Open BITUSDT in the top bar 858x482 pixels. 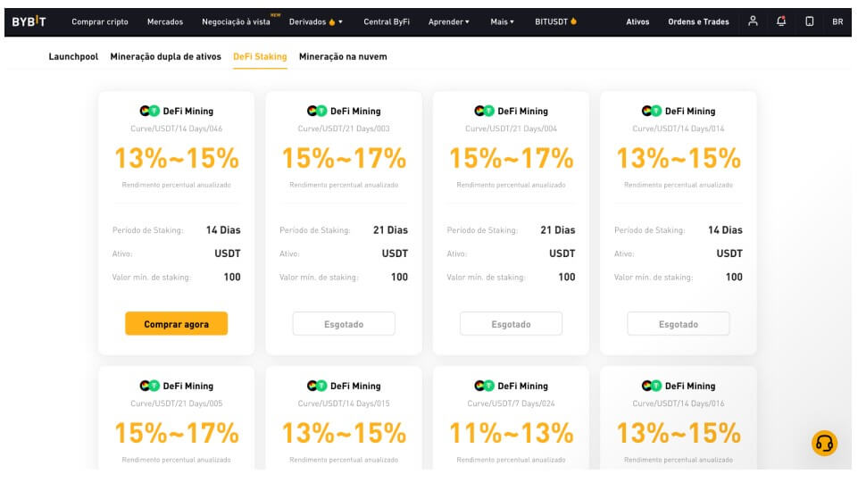click(551, 22)
